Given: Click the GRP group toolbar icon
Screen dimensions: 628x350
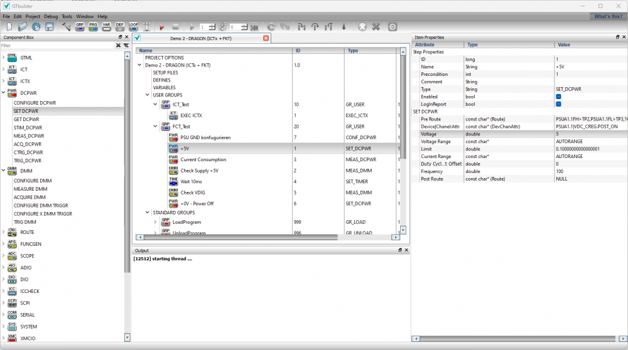Looking at the screenshot, I should coord(80,26).
